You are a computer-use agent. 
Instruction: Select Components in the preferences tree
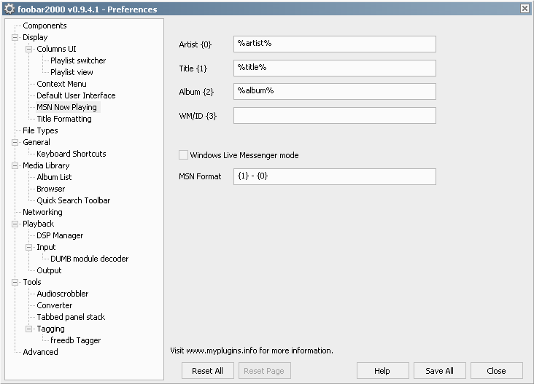pyautogui.click(x=44, y=26)
